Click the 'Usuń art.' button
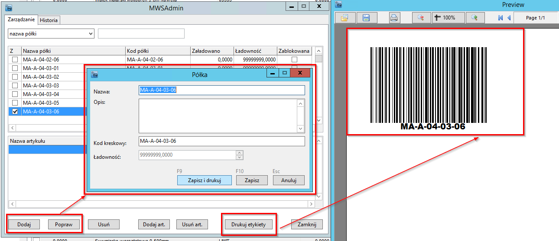 192,225
